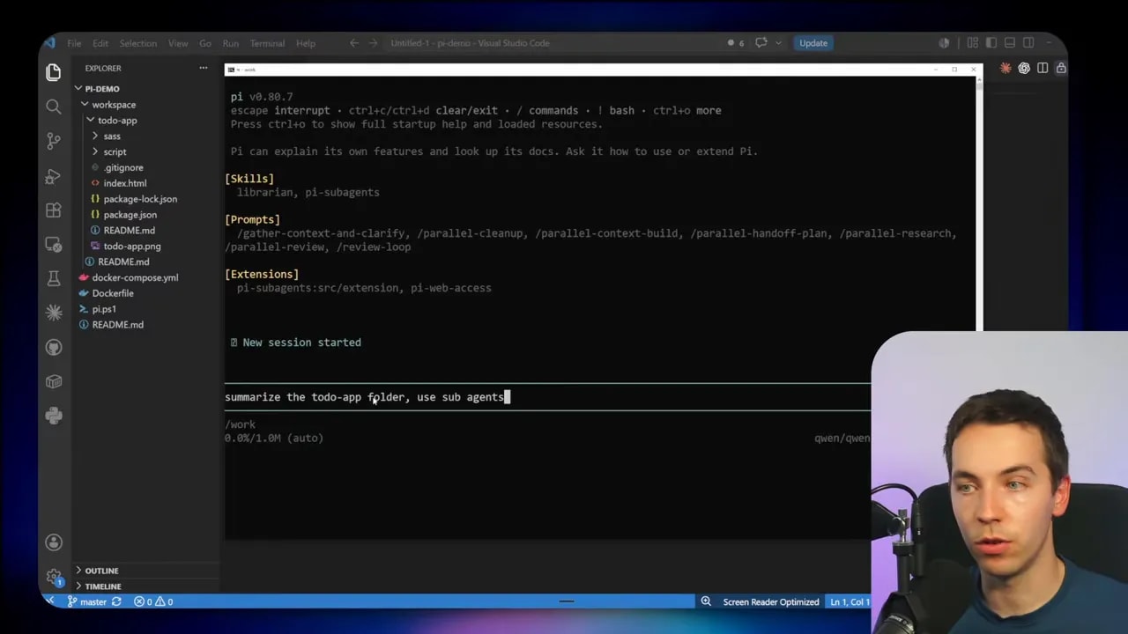Open the Search view in activity bar
The image size is (1128, 634).
pyautogui.click(x=54, y=107)
